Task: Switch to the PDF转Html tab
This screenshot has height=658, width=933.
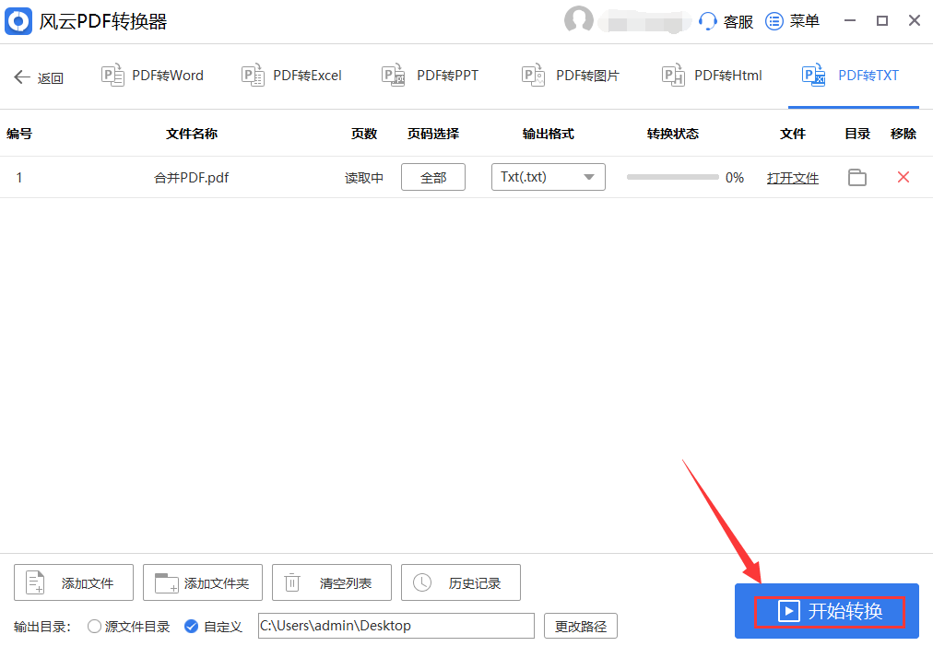Action: pos(712,76)
